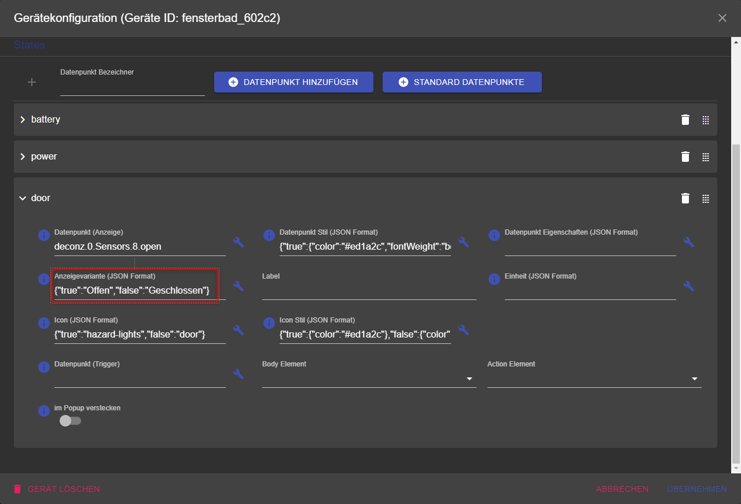
Task: Show info for Anzeigevariante
Action: coord(43,279)
